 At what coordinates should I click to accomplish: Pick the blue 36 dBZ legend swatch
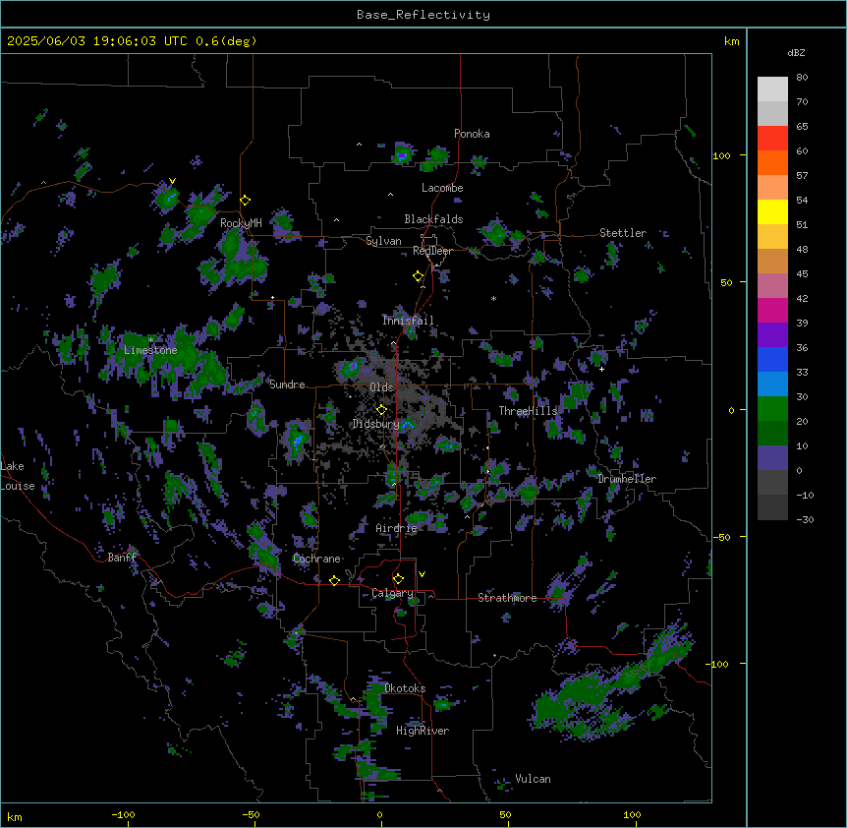[x=772, y=359]
